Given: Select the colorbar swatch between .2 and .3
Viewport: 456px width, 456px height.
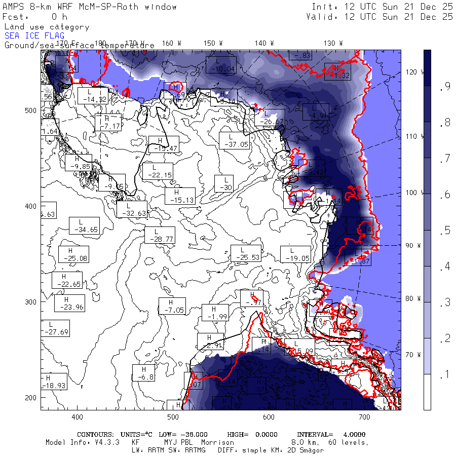Looking at the screenshot, I should (x=427, y=320).
